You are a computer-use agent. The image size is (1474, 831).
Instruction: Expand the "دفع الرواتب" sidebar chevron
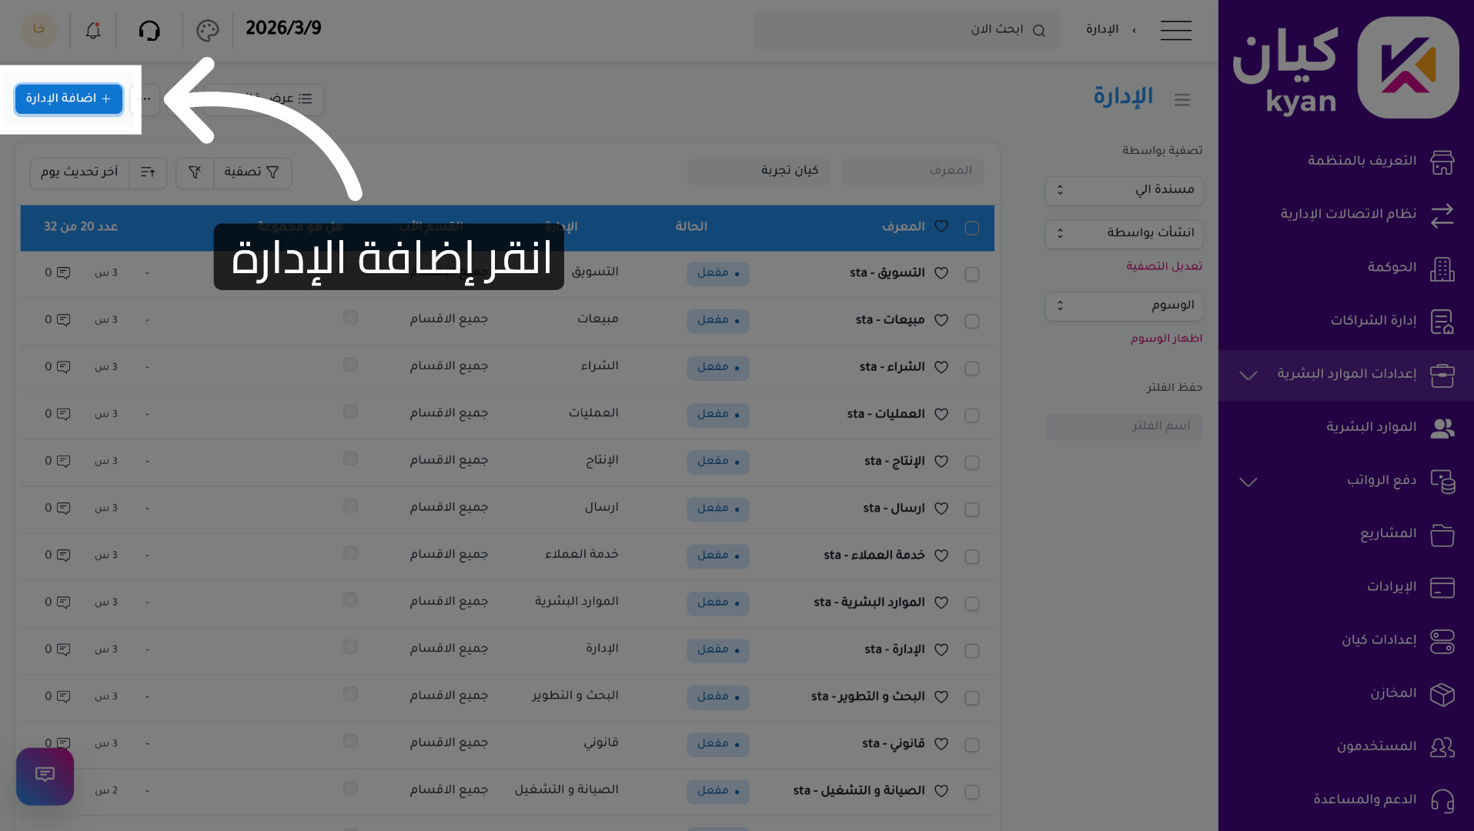click(x=1248, y=482)
